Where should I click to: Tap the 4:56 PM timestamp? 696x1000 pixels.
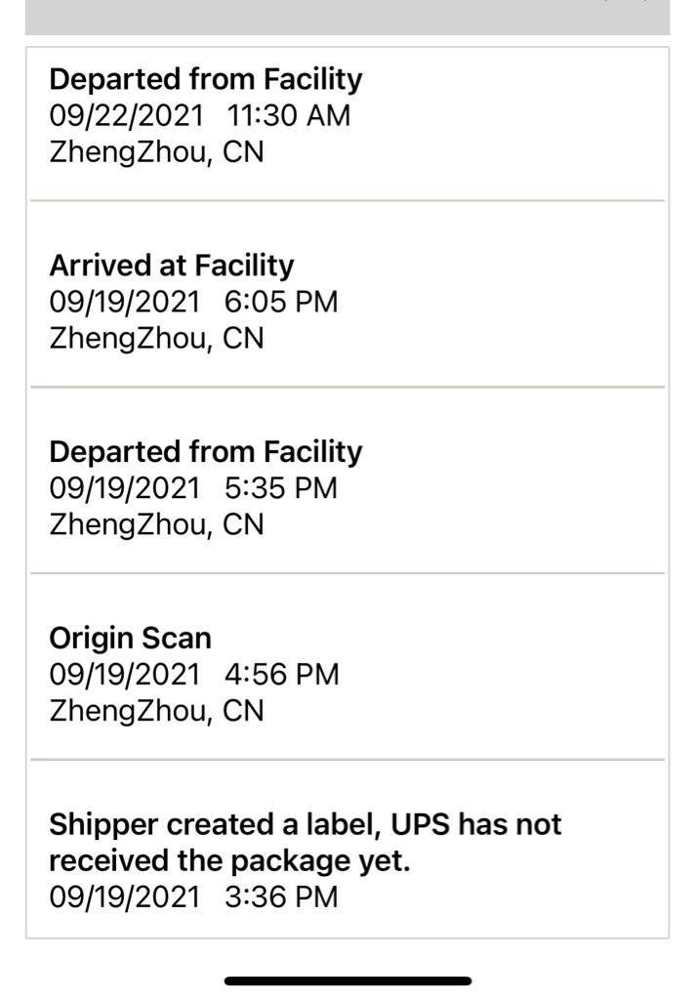[x=281, y=675]
